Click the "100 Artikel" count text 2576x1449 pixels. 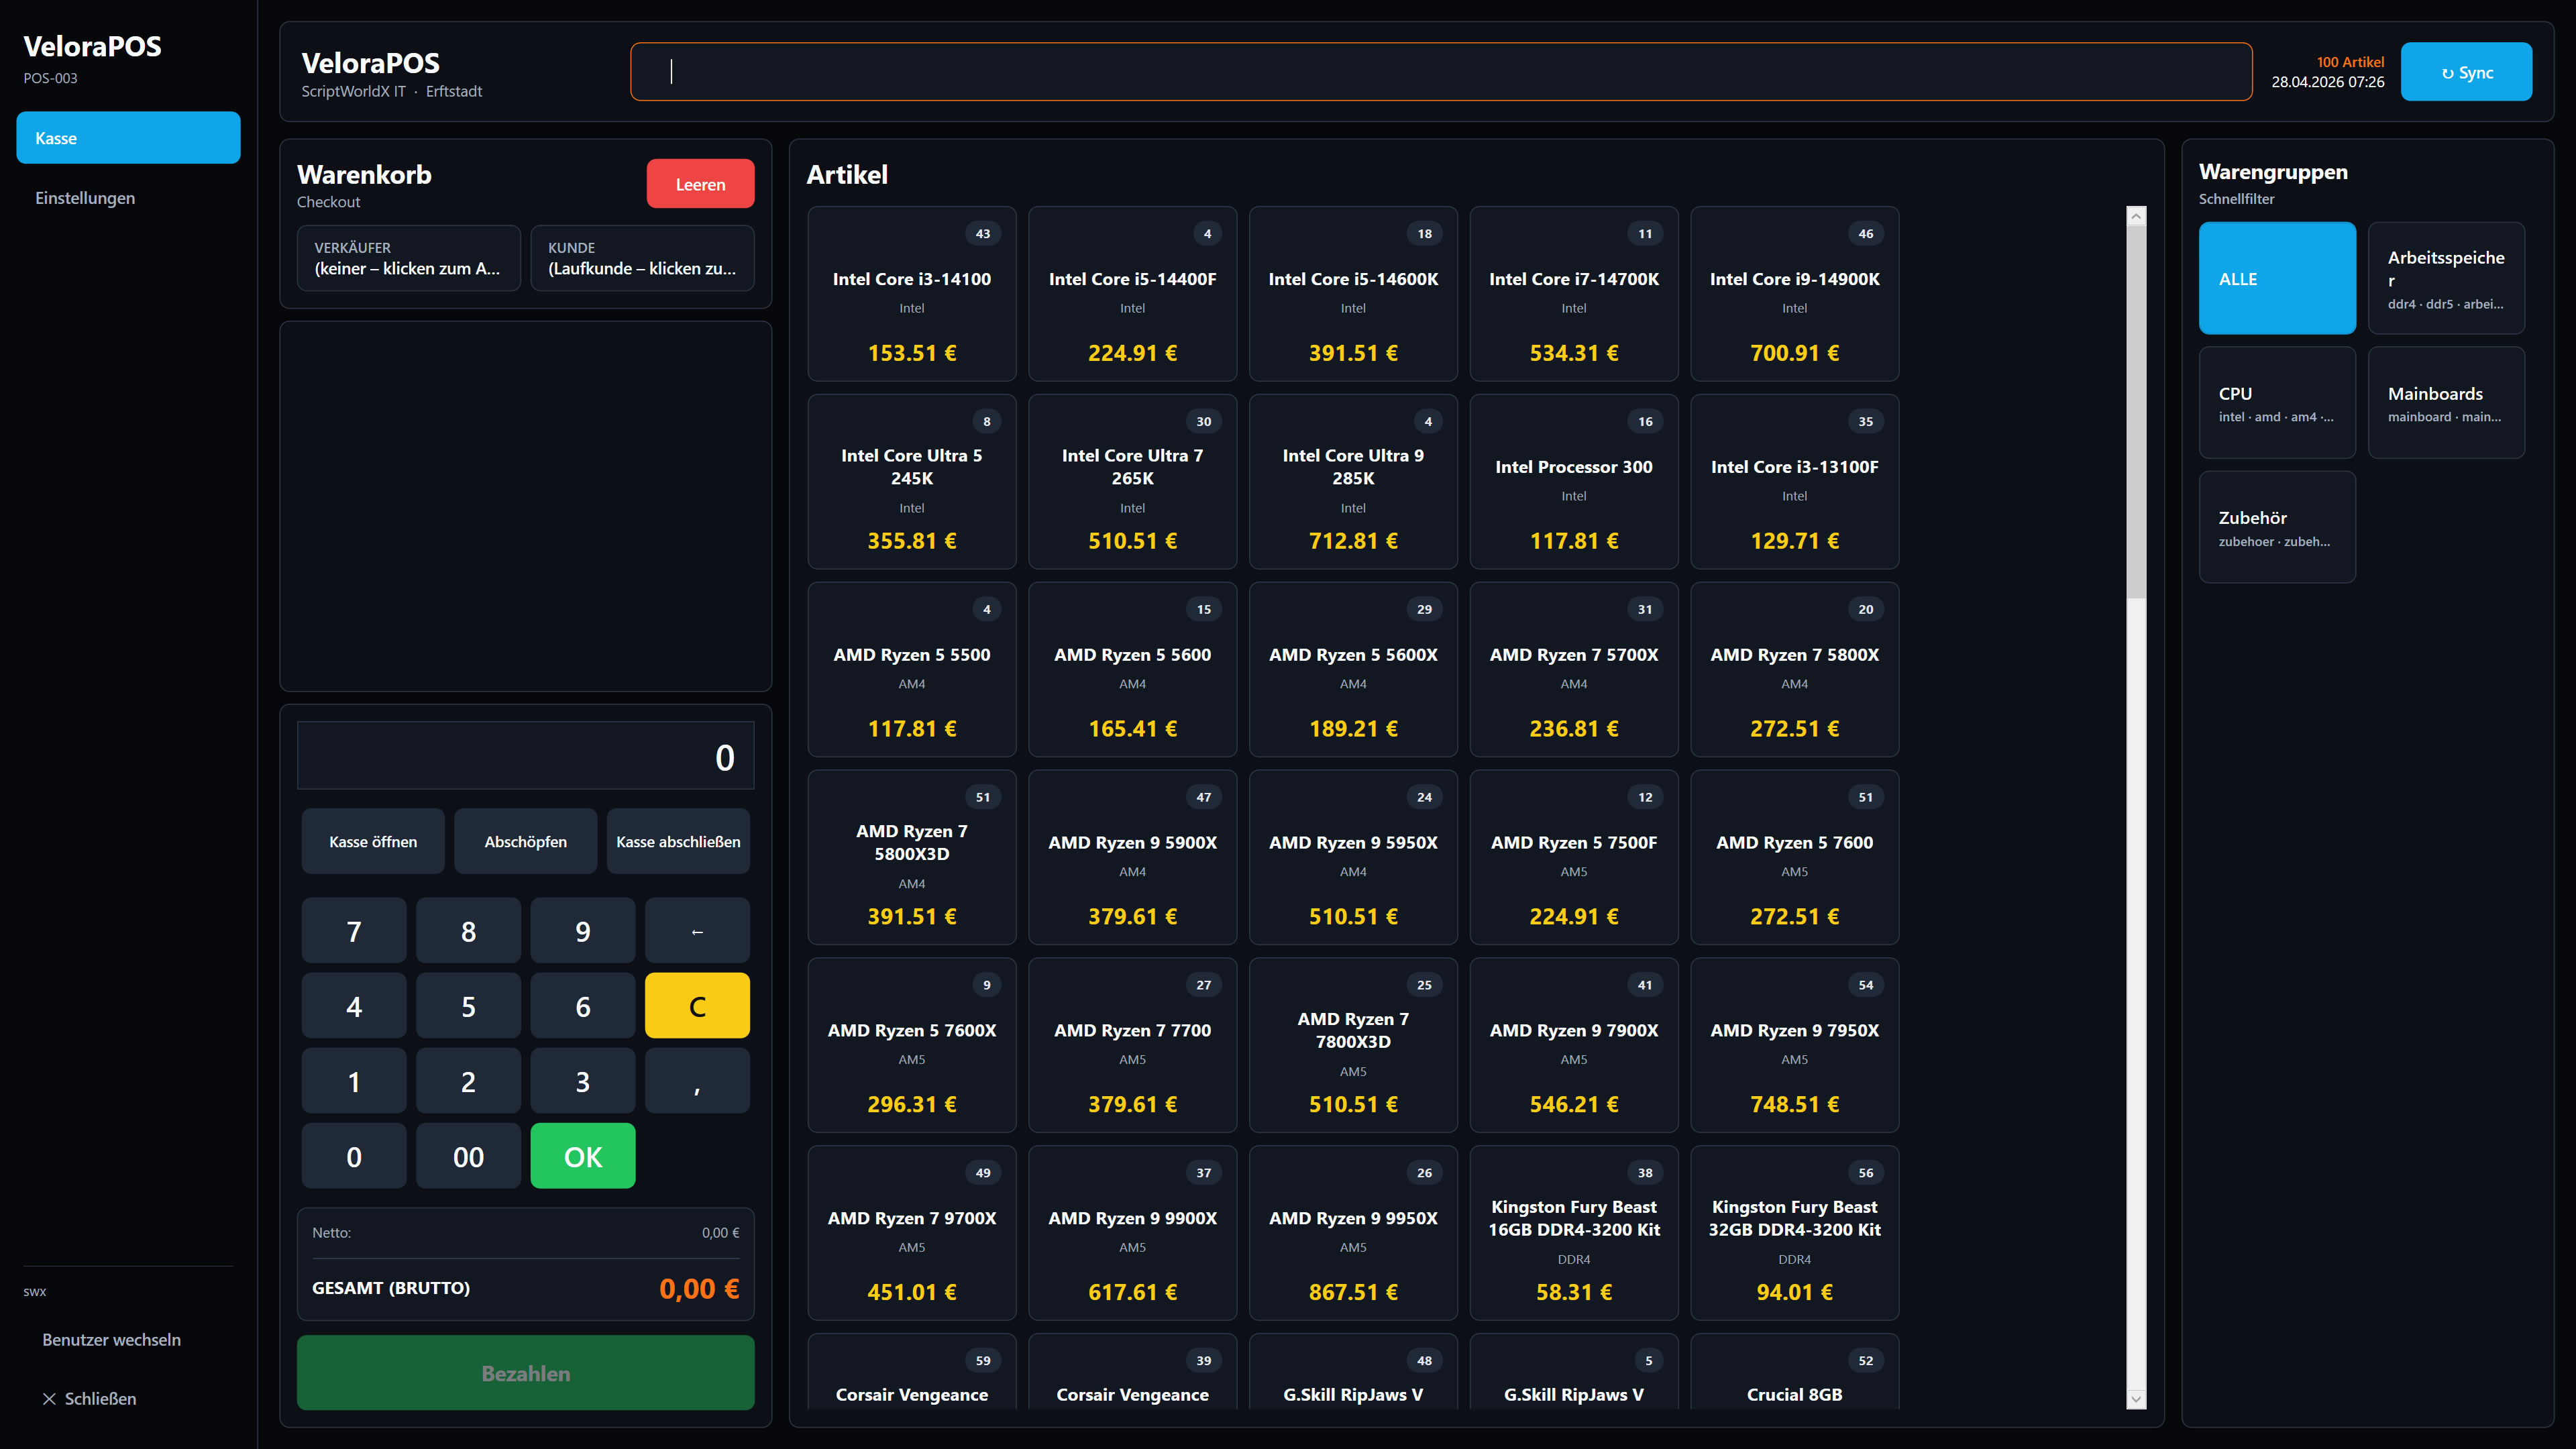coord(2350,62)
